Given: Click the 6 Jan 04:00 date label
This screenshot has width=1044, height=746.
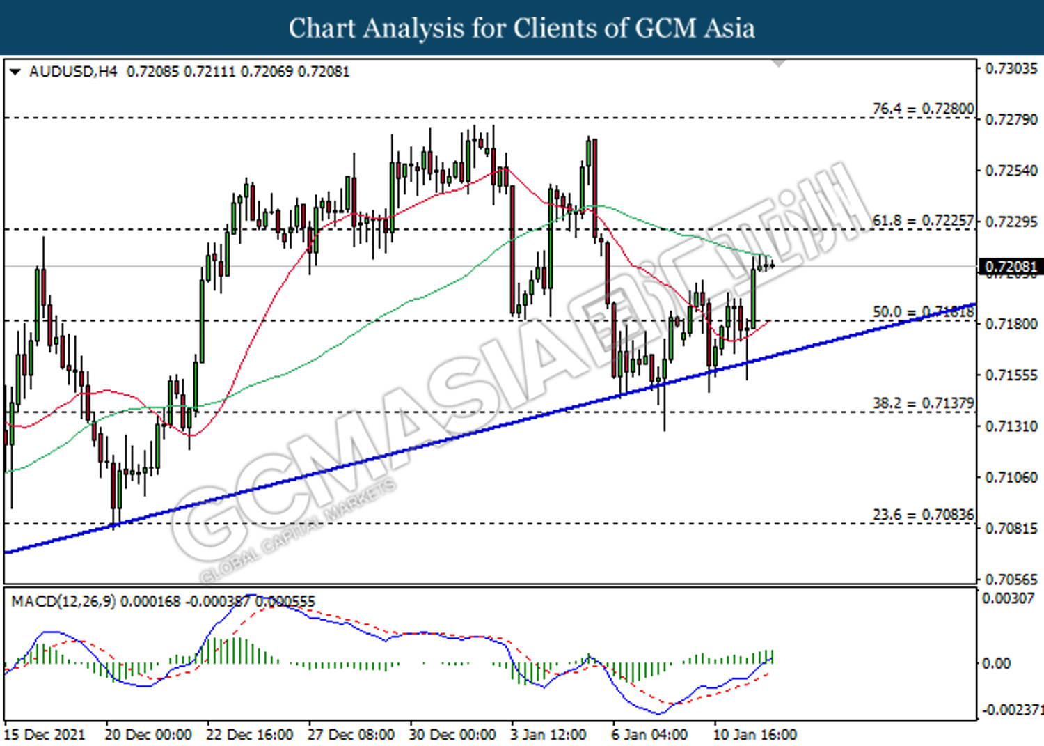Looking at the screenshot, I should pos(649,735).
